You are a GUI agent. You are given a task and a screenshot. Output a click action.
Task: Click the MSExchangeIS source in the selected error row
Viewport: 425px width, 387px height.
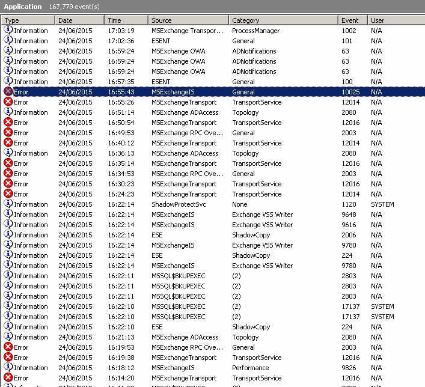coord(173,92)
